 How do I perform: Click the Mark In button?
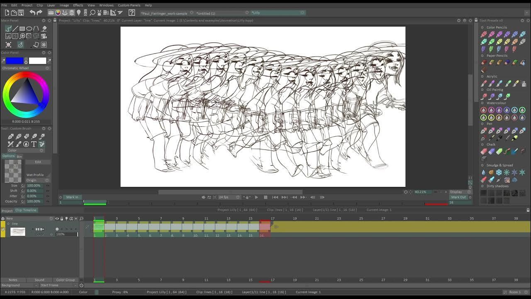pyautogui.click(x=72, y=197)
